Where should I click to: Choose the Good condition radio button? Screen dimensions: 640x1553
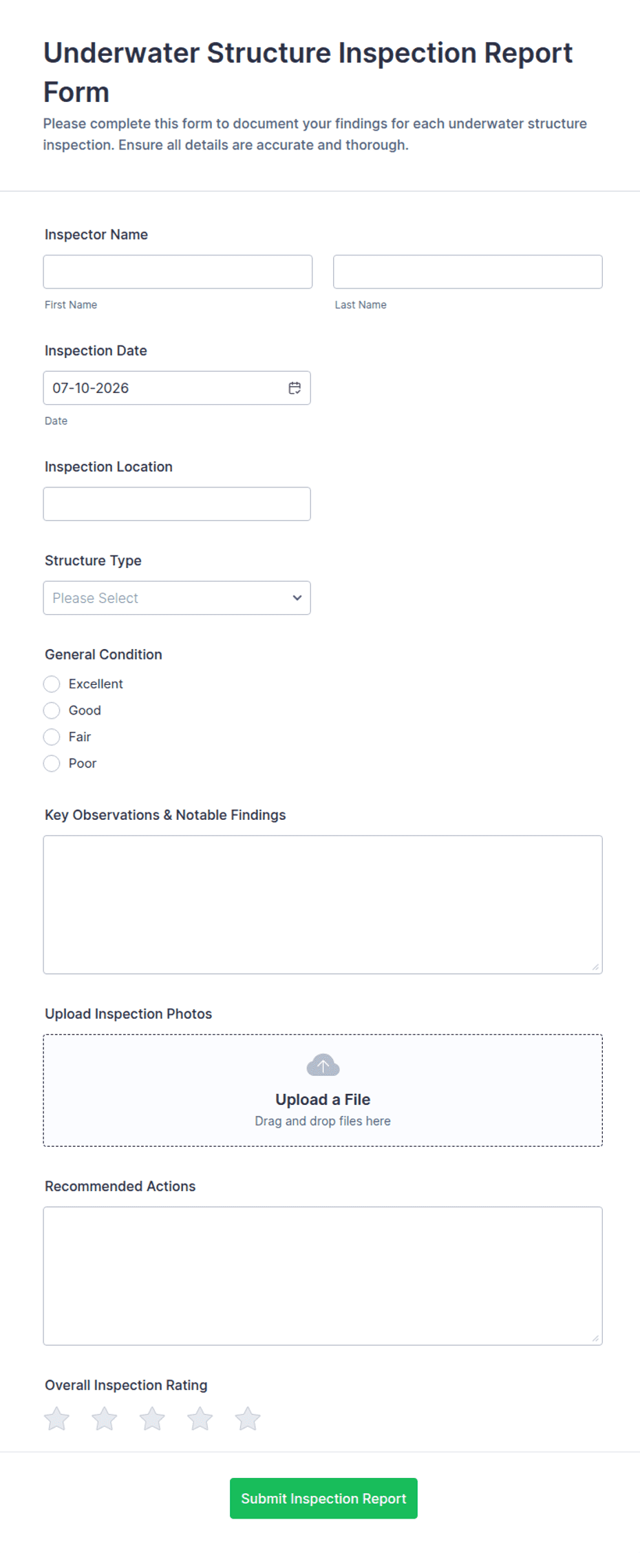(52, 710)
